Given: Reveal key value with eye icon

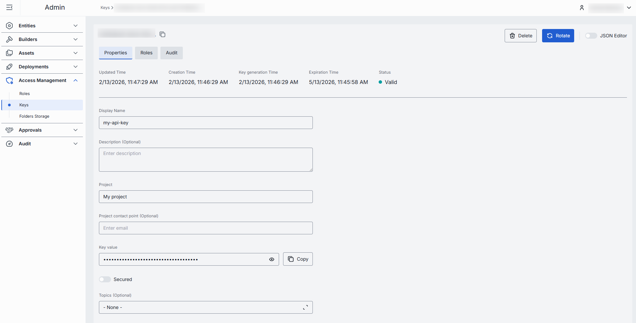Looking at the screenshot, I should (x=272, y=259).
